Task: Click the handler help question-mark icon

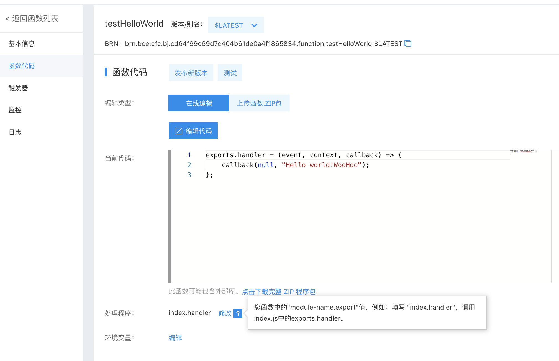Action: coord(238,313)
